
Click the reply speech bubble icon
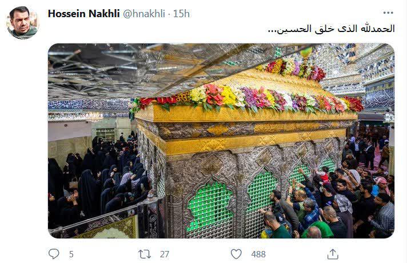pos(54,254)
